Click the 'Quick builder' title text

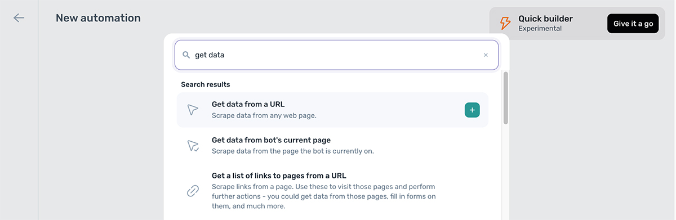click(545, 19)
